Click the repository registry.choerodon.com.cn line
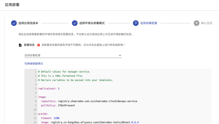219x124 pixels. tap(89, 101)
